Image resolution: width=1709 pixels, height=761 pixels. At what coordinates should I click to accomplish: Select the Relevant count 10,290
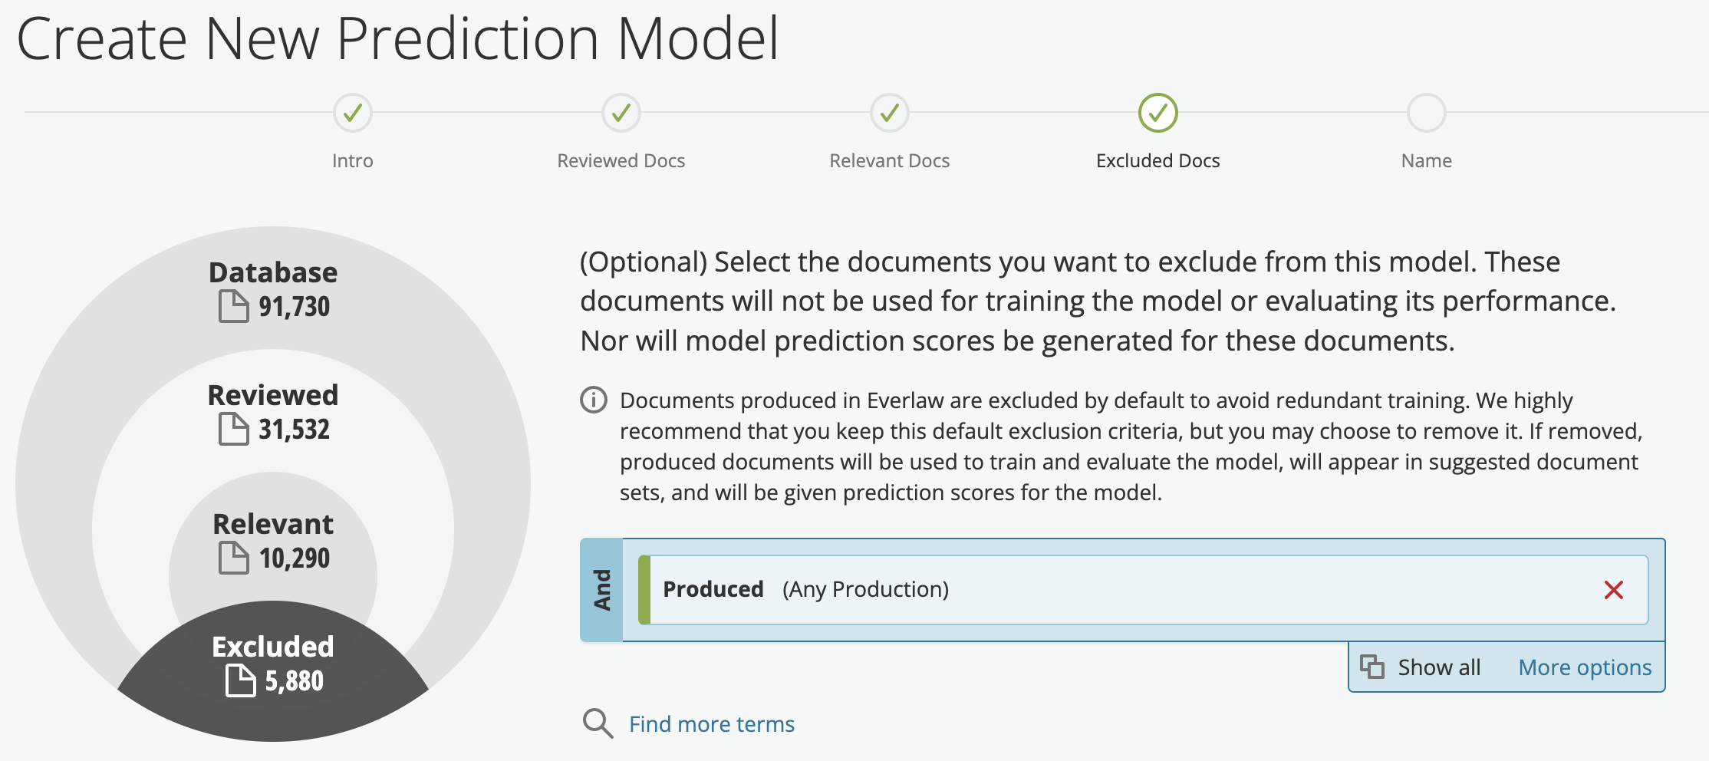coord(295,558)
